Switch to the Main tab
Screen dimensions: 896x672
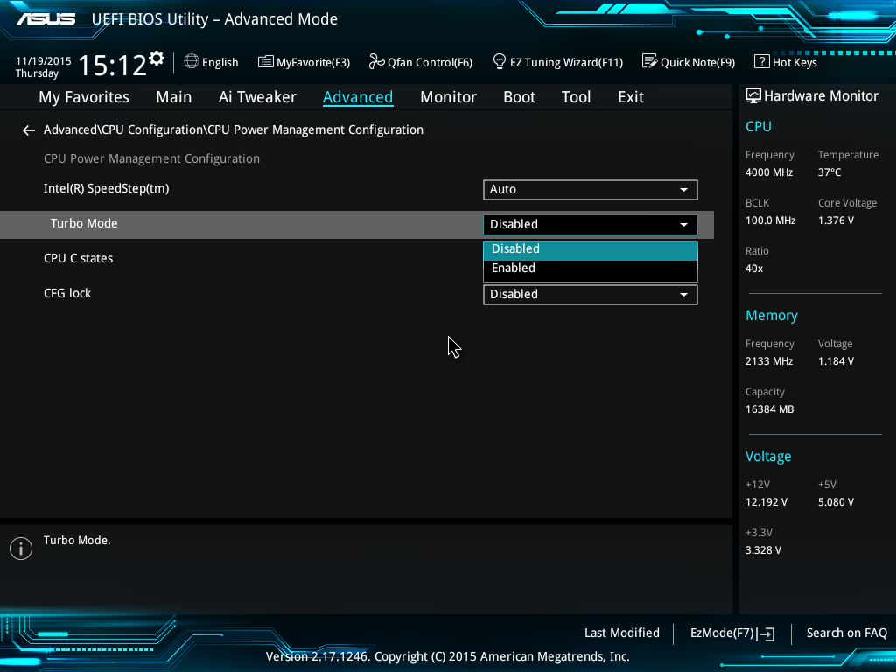[x=174, y=97]
